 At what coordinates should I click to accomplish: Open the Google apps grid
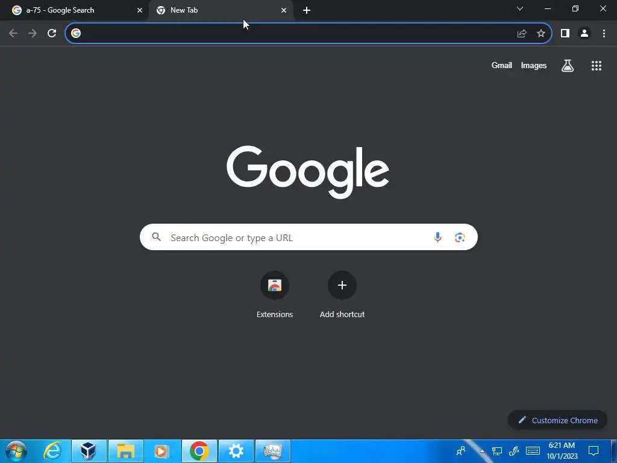pos(597,66)
